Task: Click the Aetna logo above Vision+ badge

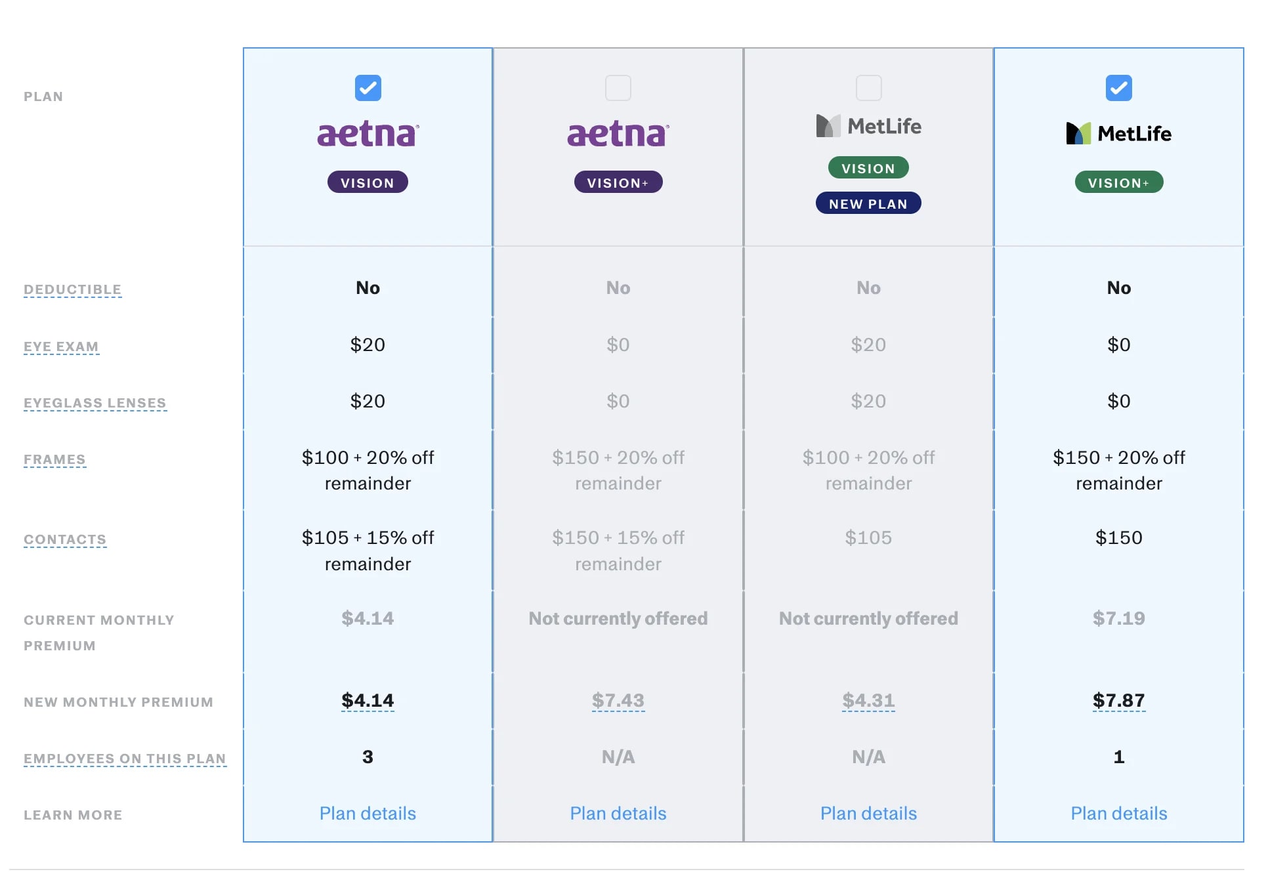Action: click(x=618, y=134)
